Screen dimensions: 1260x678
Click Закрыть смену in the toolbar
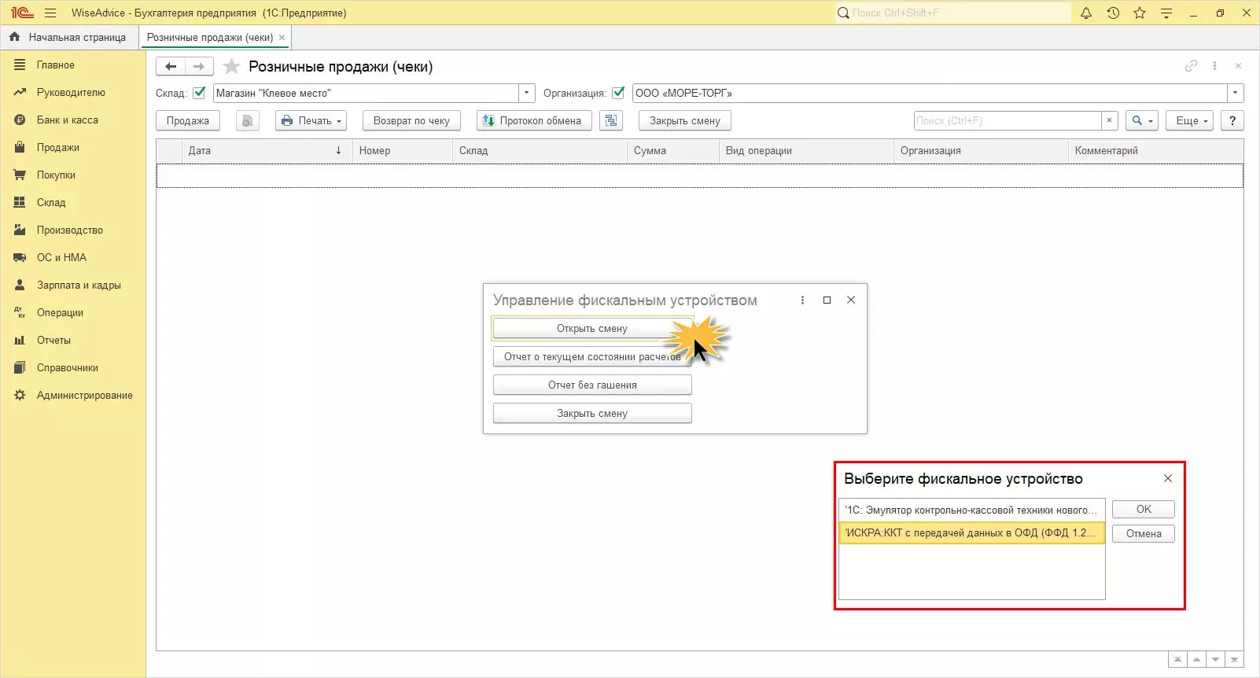point(685,120)
